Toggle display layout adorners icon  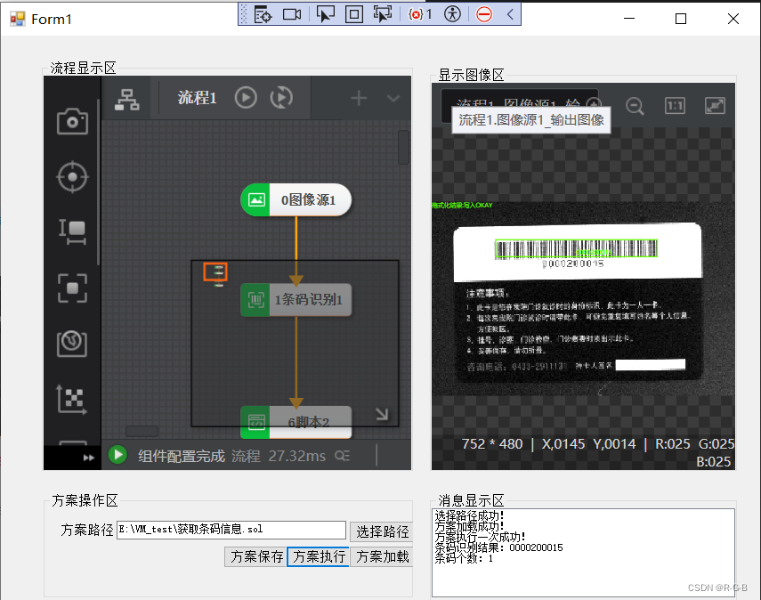point(354,14)
